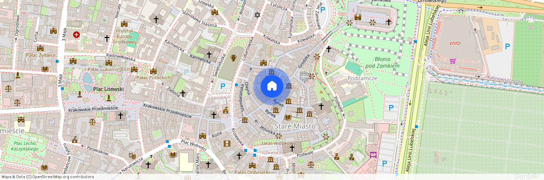Image resolution: width=544 pixels, height=180 pixels.
Task: Click the monument icon left of Plac Litewski
Action: [79, 94]
